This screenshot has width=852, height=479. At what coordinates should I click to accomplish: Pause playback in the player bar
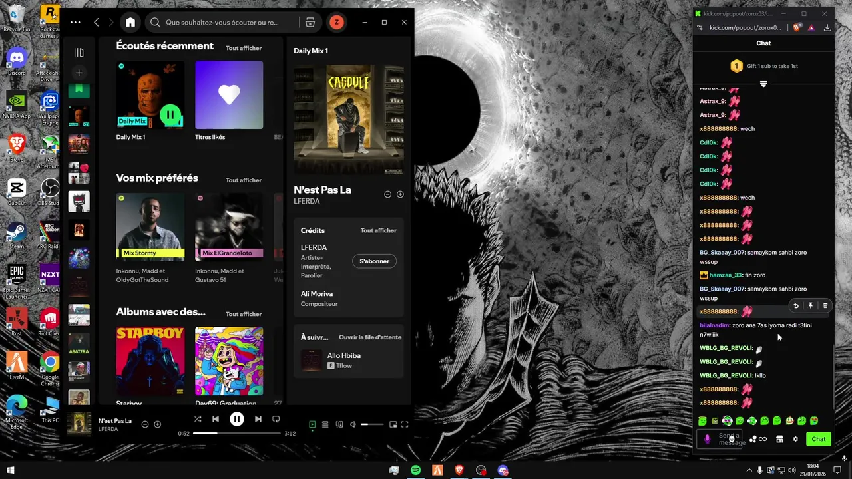[237, 419]
